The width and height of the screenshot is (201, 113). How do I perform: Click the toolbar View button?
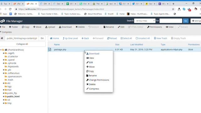coord(170,27)
